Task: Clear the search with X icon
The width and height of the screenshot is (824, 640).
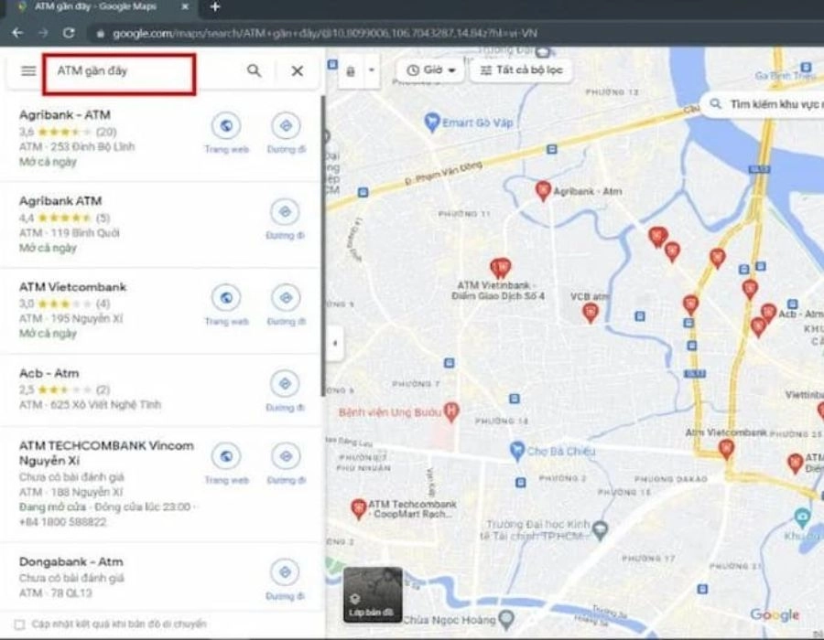Action: (297, 70)
